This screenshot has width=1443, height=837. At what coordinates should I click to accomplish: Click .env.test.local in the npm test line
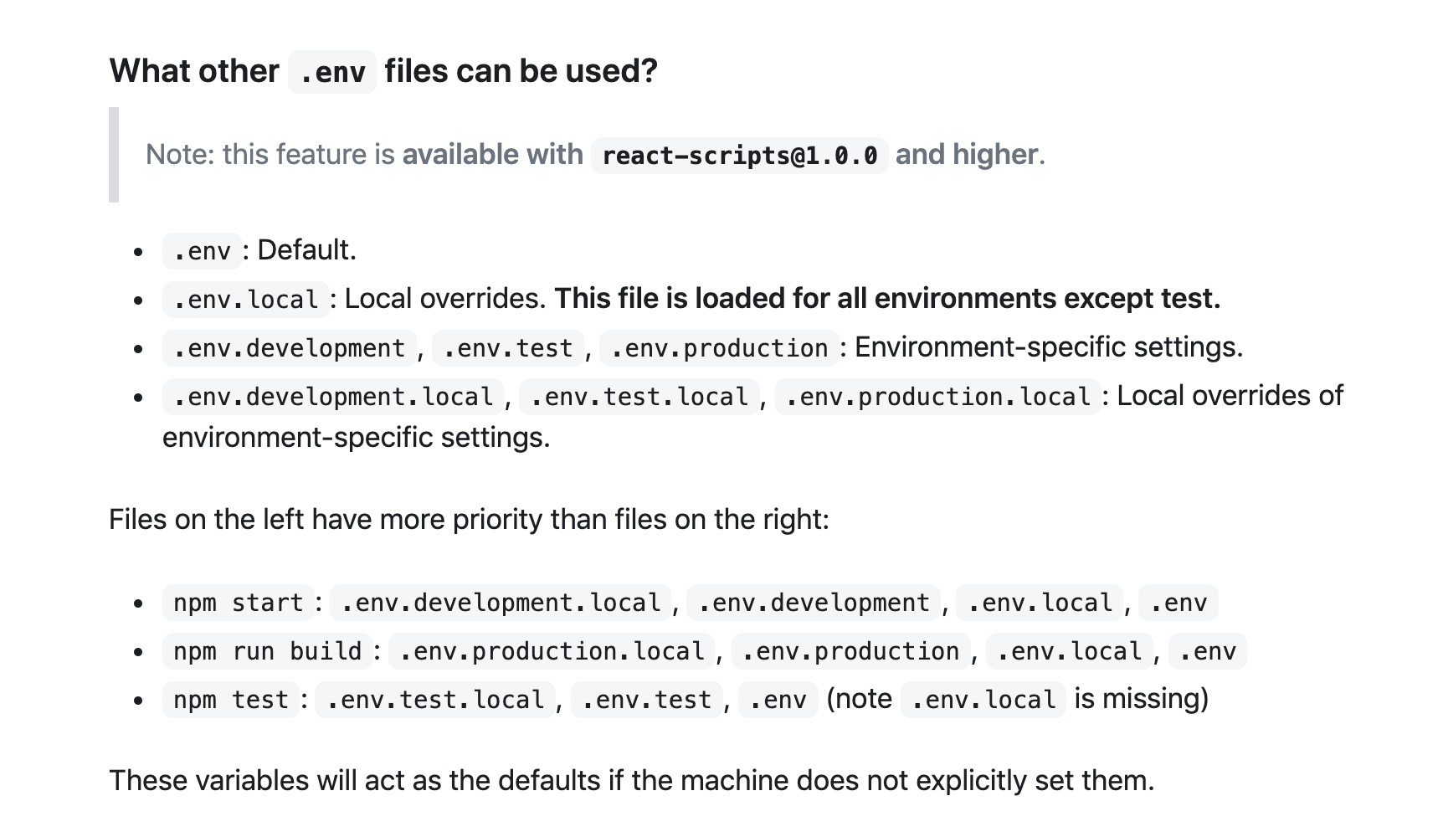(435, 699)
